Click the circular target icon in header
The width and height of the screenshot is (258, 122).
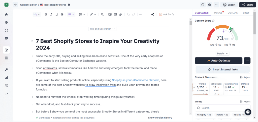[209, 5]
